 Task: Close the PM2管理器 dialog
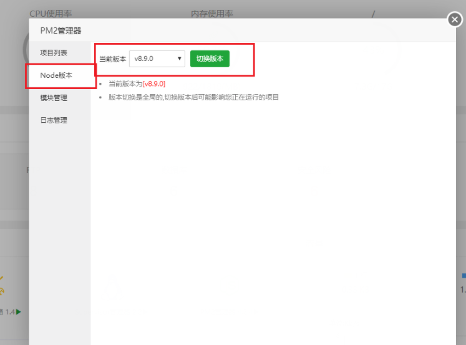pyautogui.click(x=454, y=19)
